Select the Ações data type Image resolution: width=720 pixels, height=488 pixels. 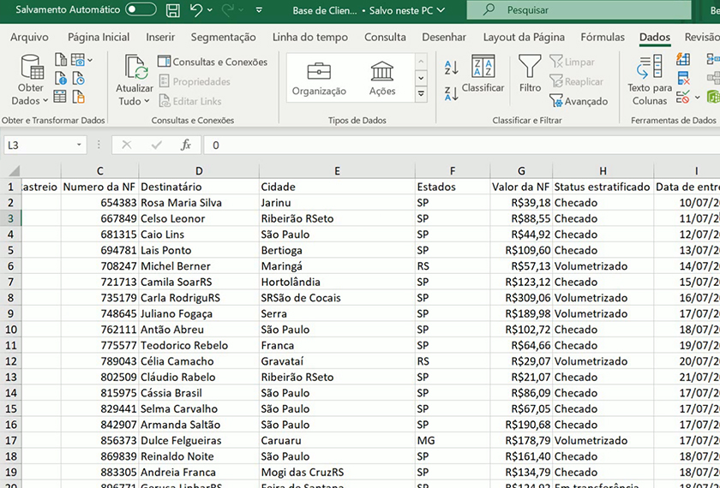[x=382, y=79]
